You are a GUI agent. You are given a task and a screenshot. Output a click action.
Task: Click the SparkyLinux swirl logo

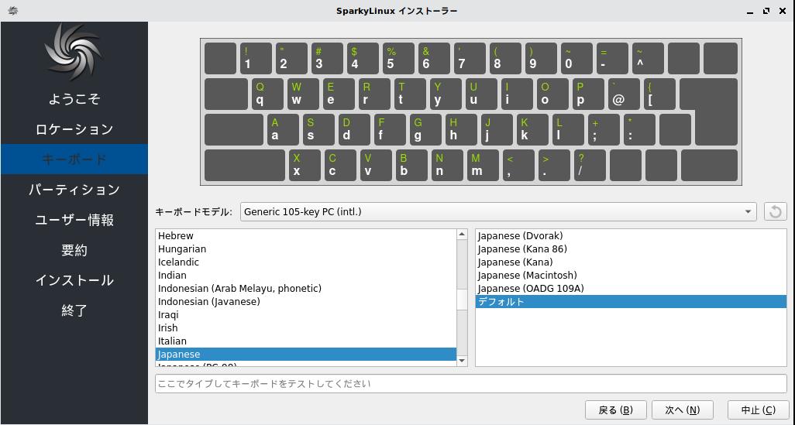74,52
